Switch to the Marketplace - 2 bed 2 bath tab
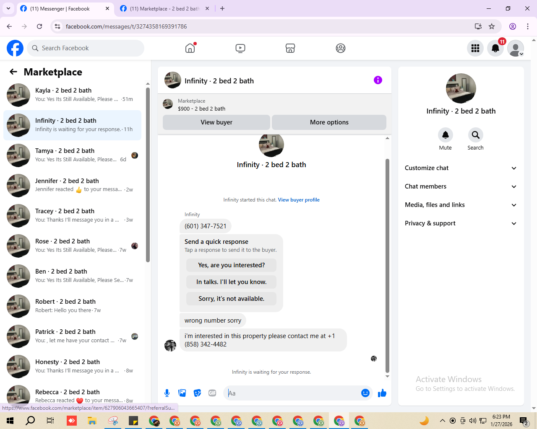 164,9
